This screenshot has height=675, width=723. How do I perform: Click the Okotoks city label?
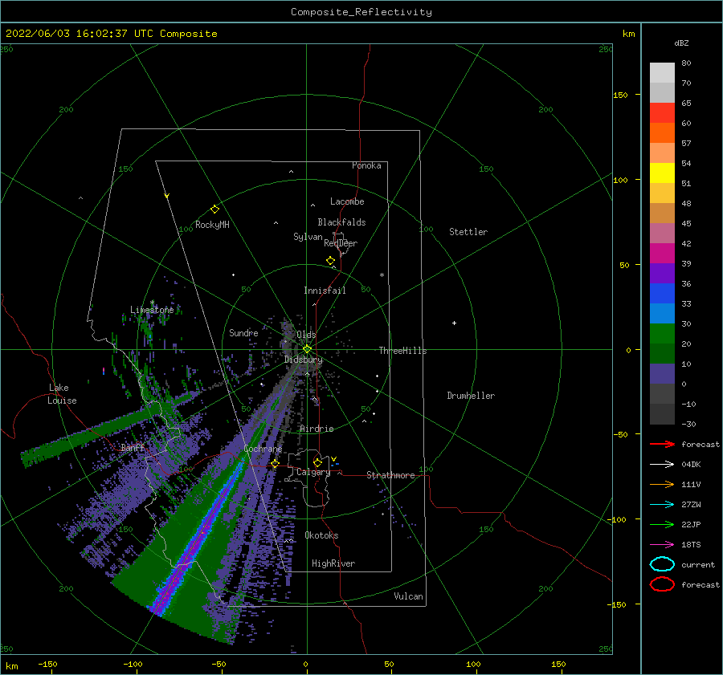[322, 535]
